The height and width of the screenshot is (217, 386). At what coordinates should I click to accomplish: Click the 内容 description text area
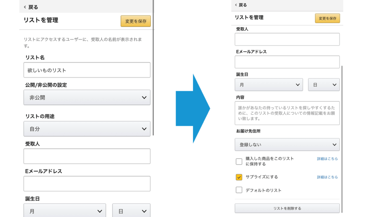pyautogui.click(x=287, y=113)
